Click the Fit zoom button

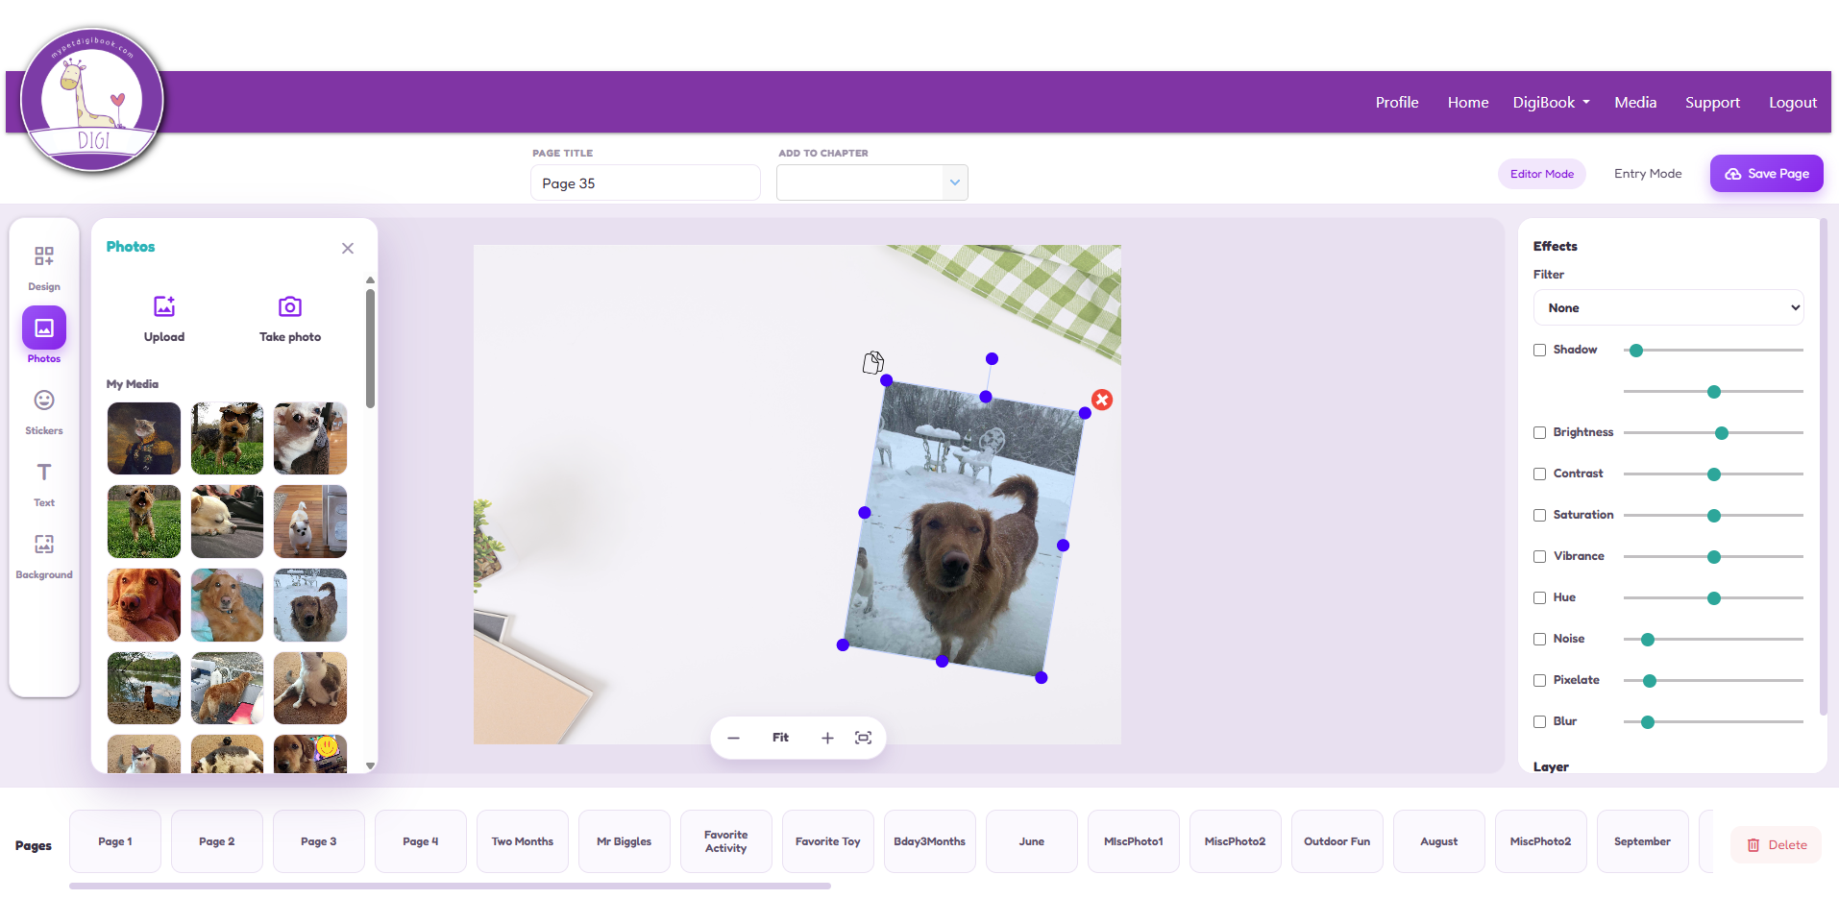point(780,738)
